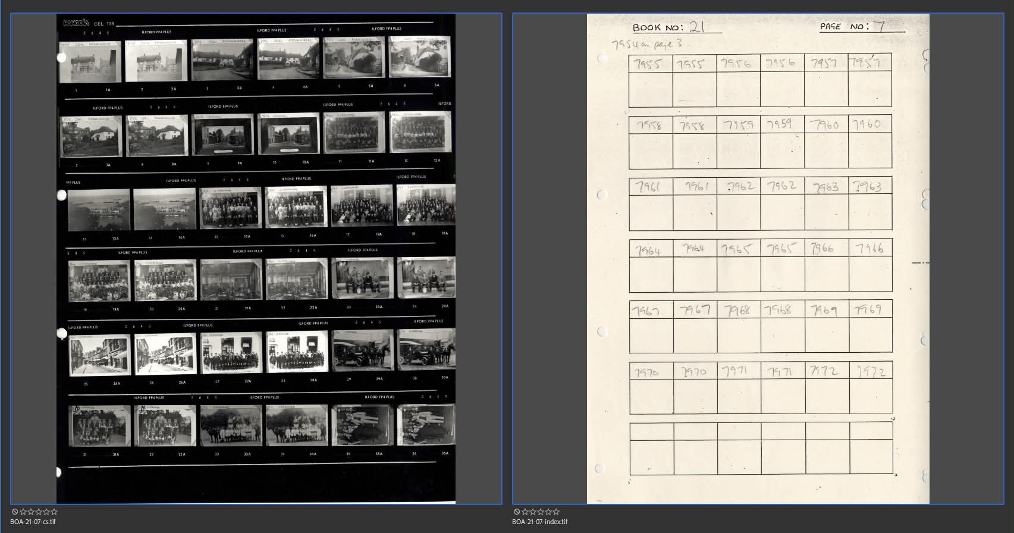Give BOA-21-07-cs.tif a five-star rating
Image resolution: width=1014 pixels, height=533 pixels.
pyautogui.click(x=54, y=512)
